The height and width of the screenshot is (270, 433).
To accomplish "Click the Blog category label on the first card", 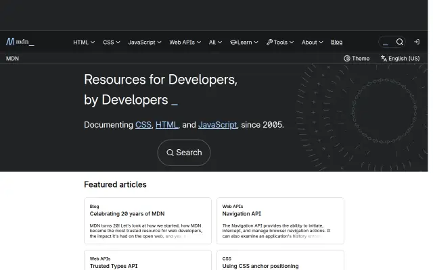I will pyautogui.click(x=94, y=207).
